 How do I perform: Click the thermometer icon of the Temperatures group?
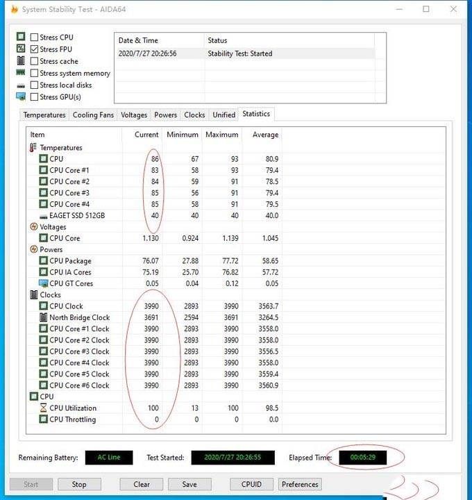coord(33,147)
